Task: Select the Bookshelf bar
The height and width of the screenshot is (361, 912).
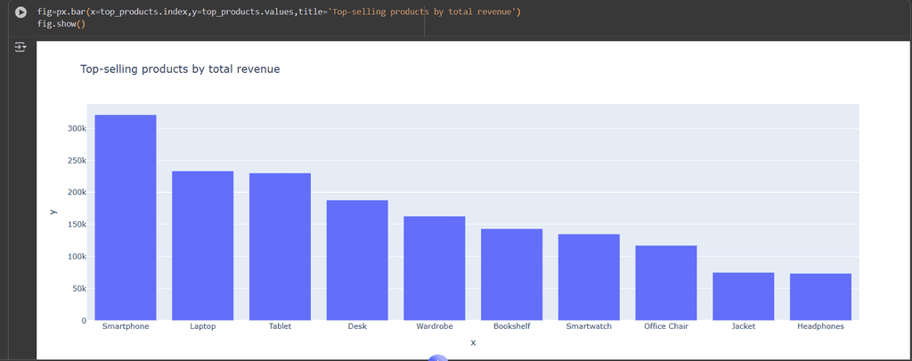Action: click(x=511, y=274)
